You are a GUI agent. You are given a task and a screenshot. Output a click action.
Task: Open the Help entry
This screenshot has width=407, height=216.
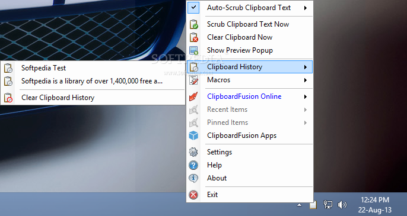click(214, 165)
